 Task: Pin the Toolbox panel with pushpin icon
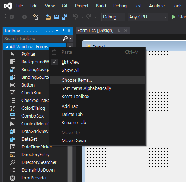click(63, 31)
